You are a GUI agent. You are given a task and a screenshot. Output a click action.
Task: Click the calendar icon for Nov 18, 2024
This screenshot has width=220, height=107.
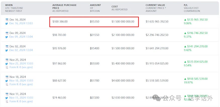click(x=7, y=77)
